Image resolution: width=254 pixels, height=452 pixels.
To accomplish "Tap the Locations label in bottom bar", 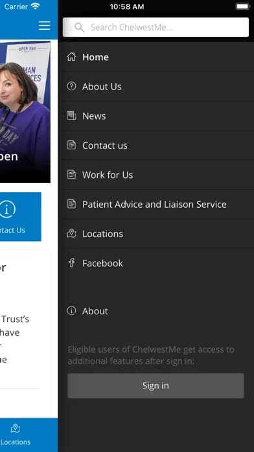I will 16,442.
